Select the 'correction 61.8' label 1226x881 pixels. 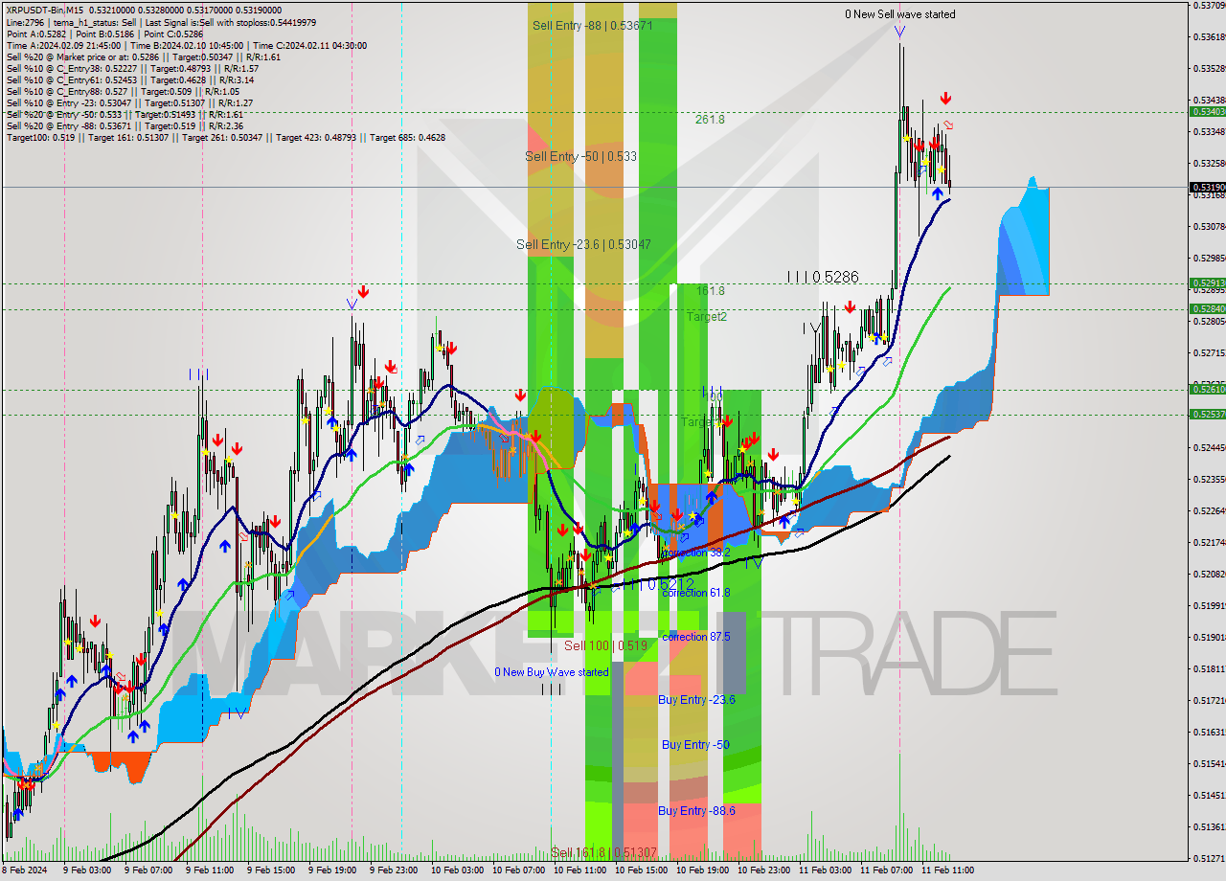(x=696, y=593)
